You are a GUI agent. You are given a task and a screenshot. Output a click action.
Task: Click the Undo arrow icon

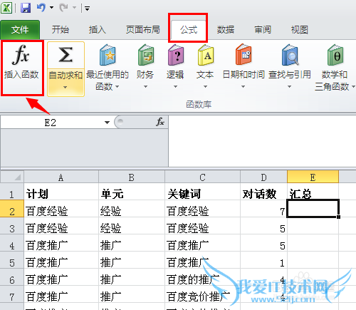[41, 8]
